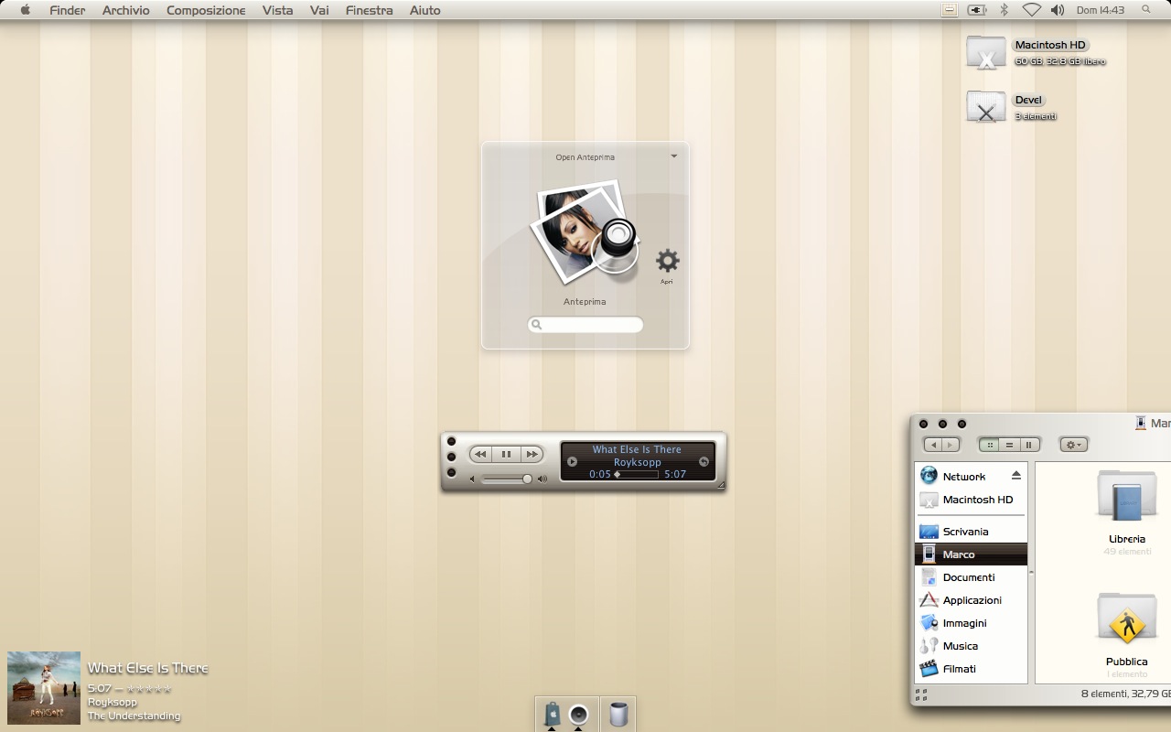The image size is (1171, 732).
Task: Click the iTunes song progress bar
Action: 636,475
